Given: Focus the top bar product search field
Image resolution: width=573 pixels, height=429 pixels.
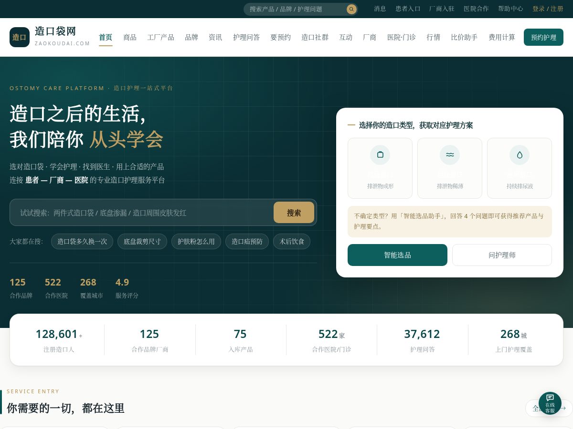Looking at the screenshot, I should pyautogui.click(x=295, y=9).
